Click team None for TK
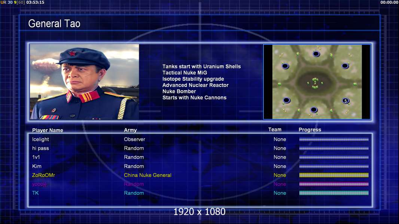399x224 pixels. 280,193
